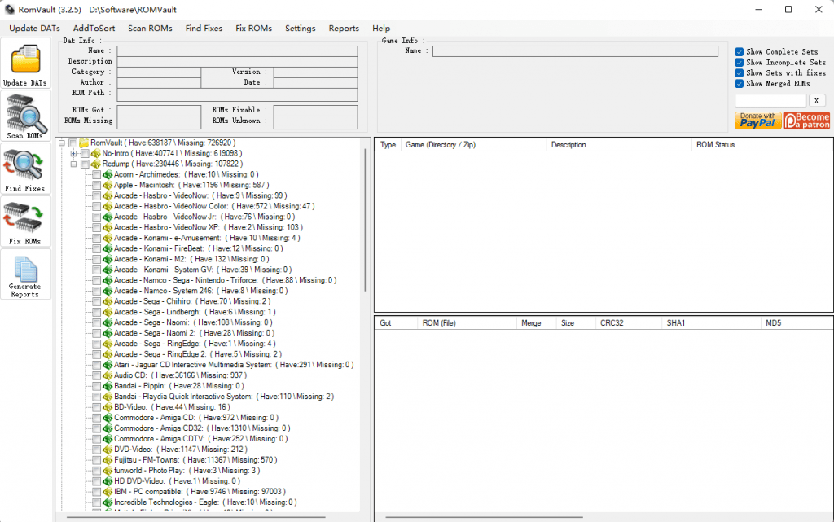Open the Settings menu

(300, 29)
